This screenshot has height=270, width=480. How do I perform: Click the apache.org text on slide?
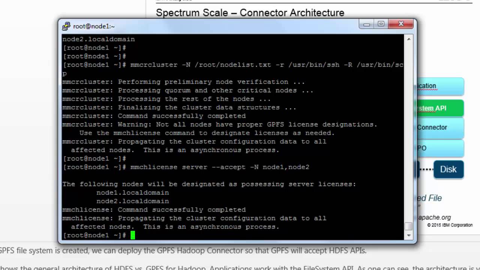tap(435, 217)
